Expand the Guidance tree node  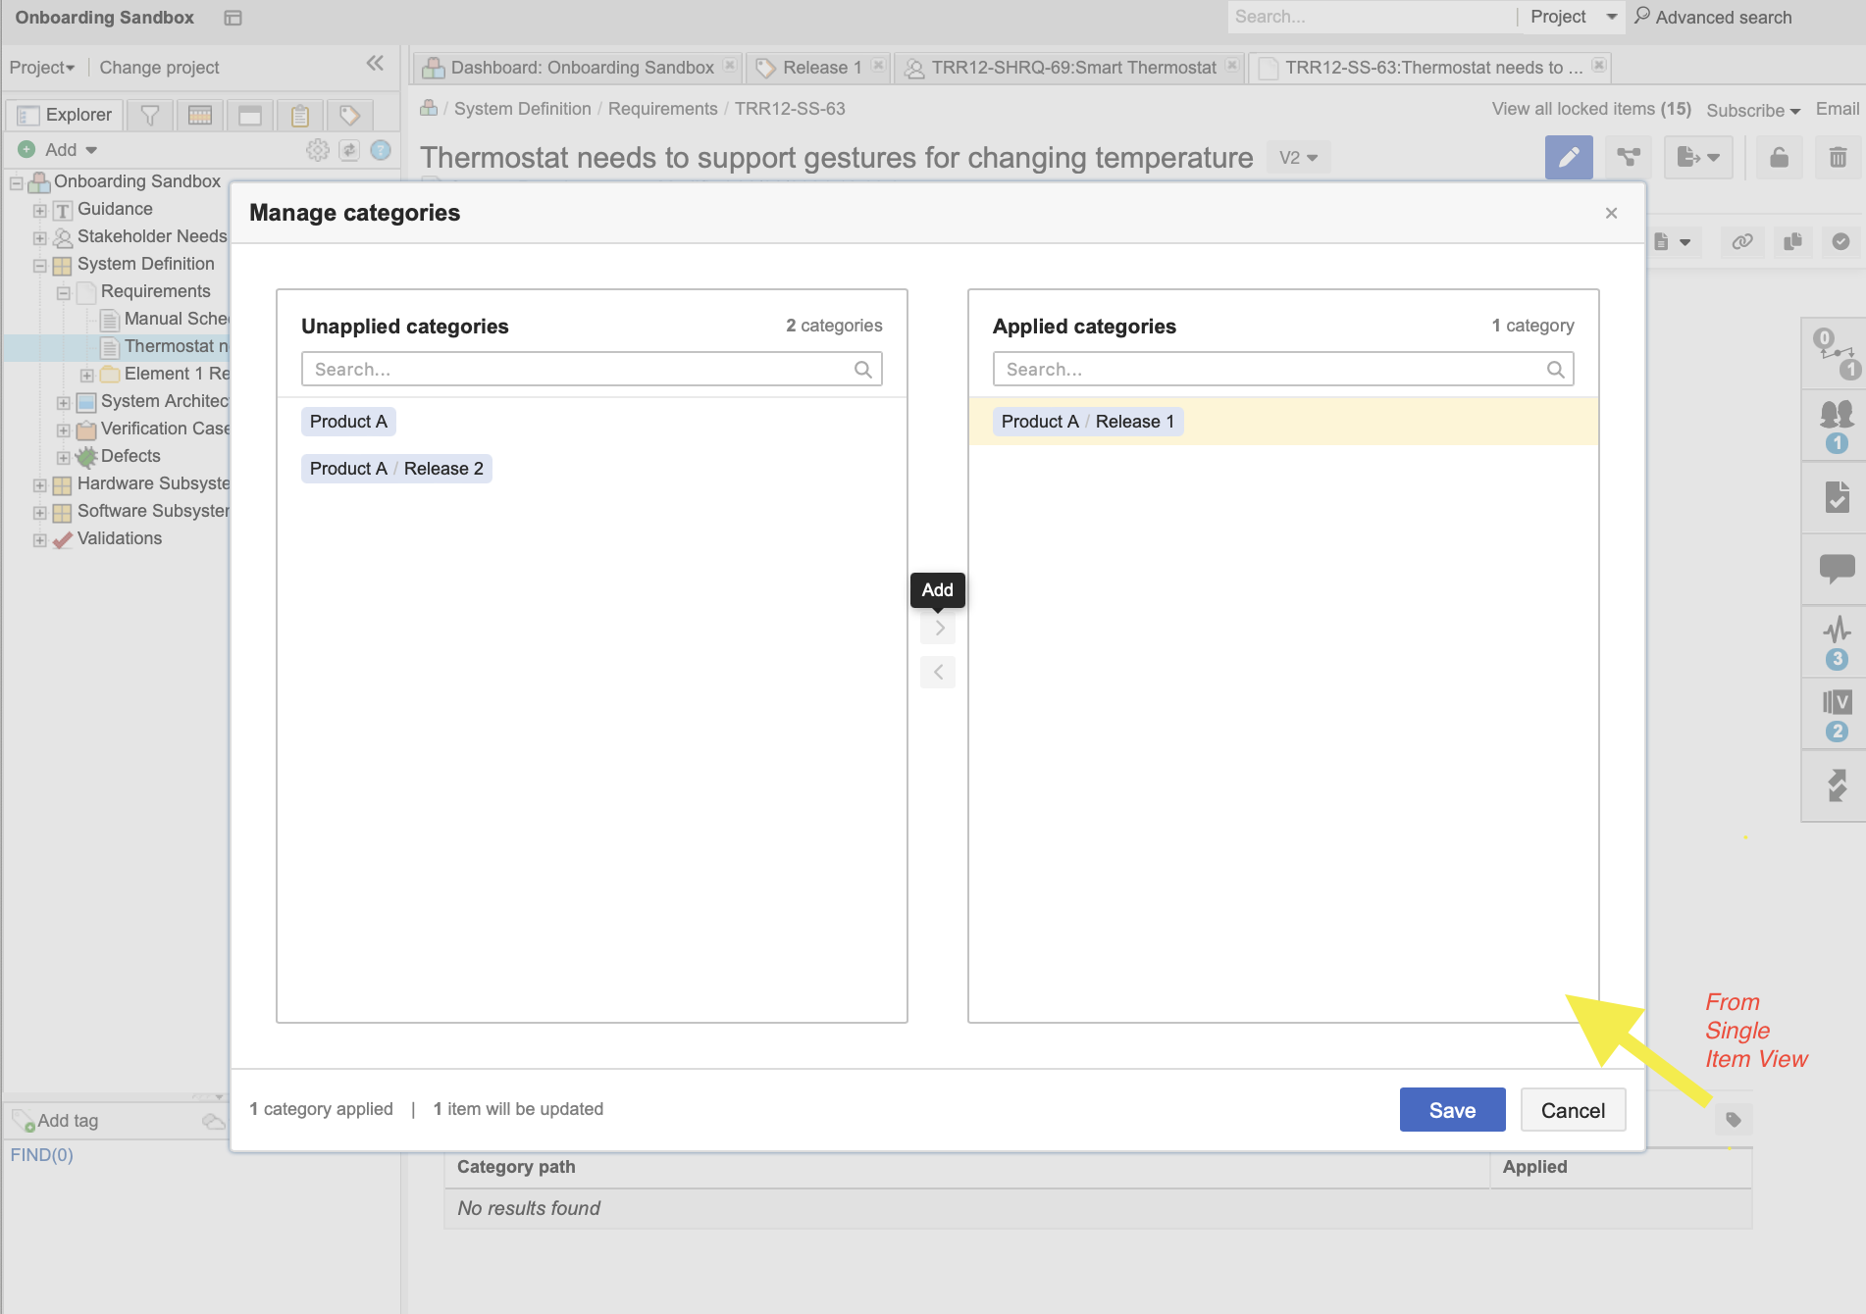point(40,211)
